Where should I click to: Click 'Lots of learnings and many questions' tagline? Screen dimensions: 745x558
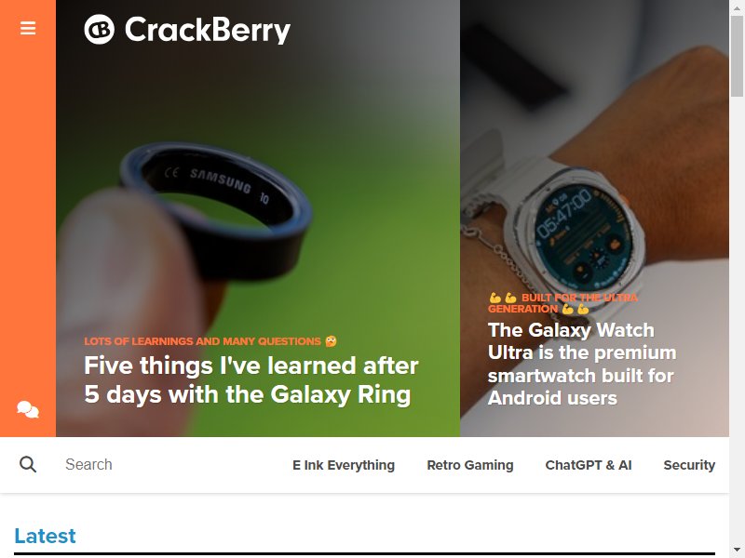click(210, 341)
